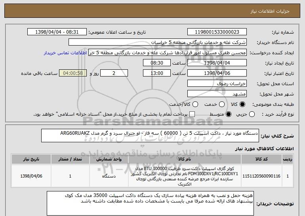The image size is (305, 216).
Task: Click the ردیف column header
Action: pyautogui.click(x=288, y=159)
